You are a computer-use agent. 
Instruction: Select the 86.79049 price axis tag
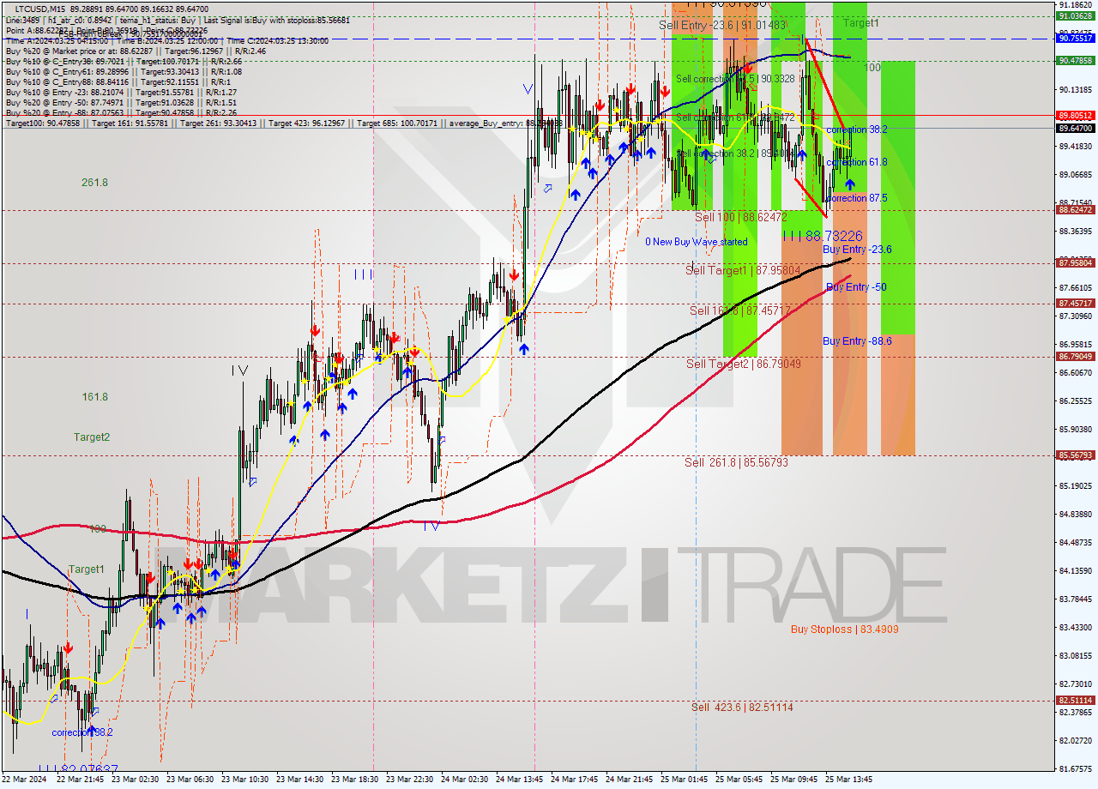point(1075,357)
